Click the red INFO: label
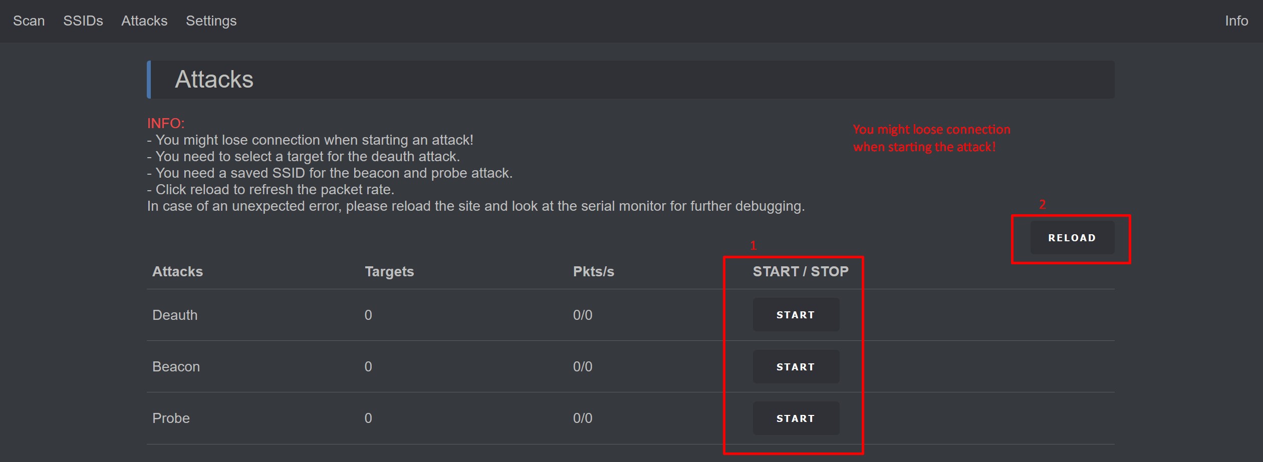Viewport: 1263px width, 462px height. (x=165, y=123)
